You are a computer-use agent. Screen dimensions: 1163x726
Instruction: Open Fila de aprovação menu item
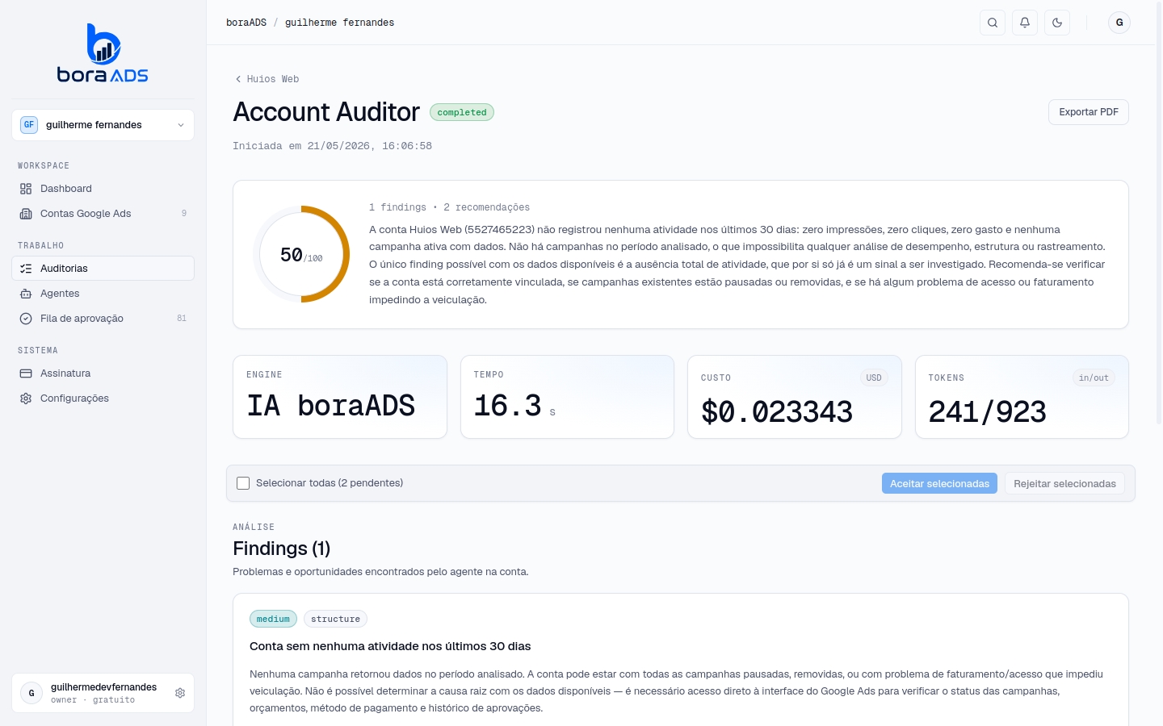pos(103,319)
